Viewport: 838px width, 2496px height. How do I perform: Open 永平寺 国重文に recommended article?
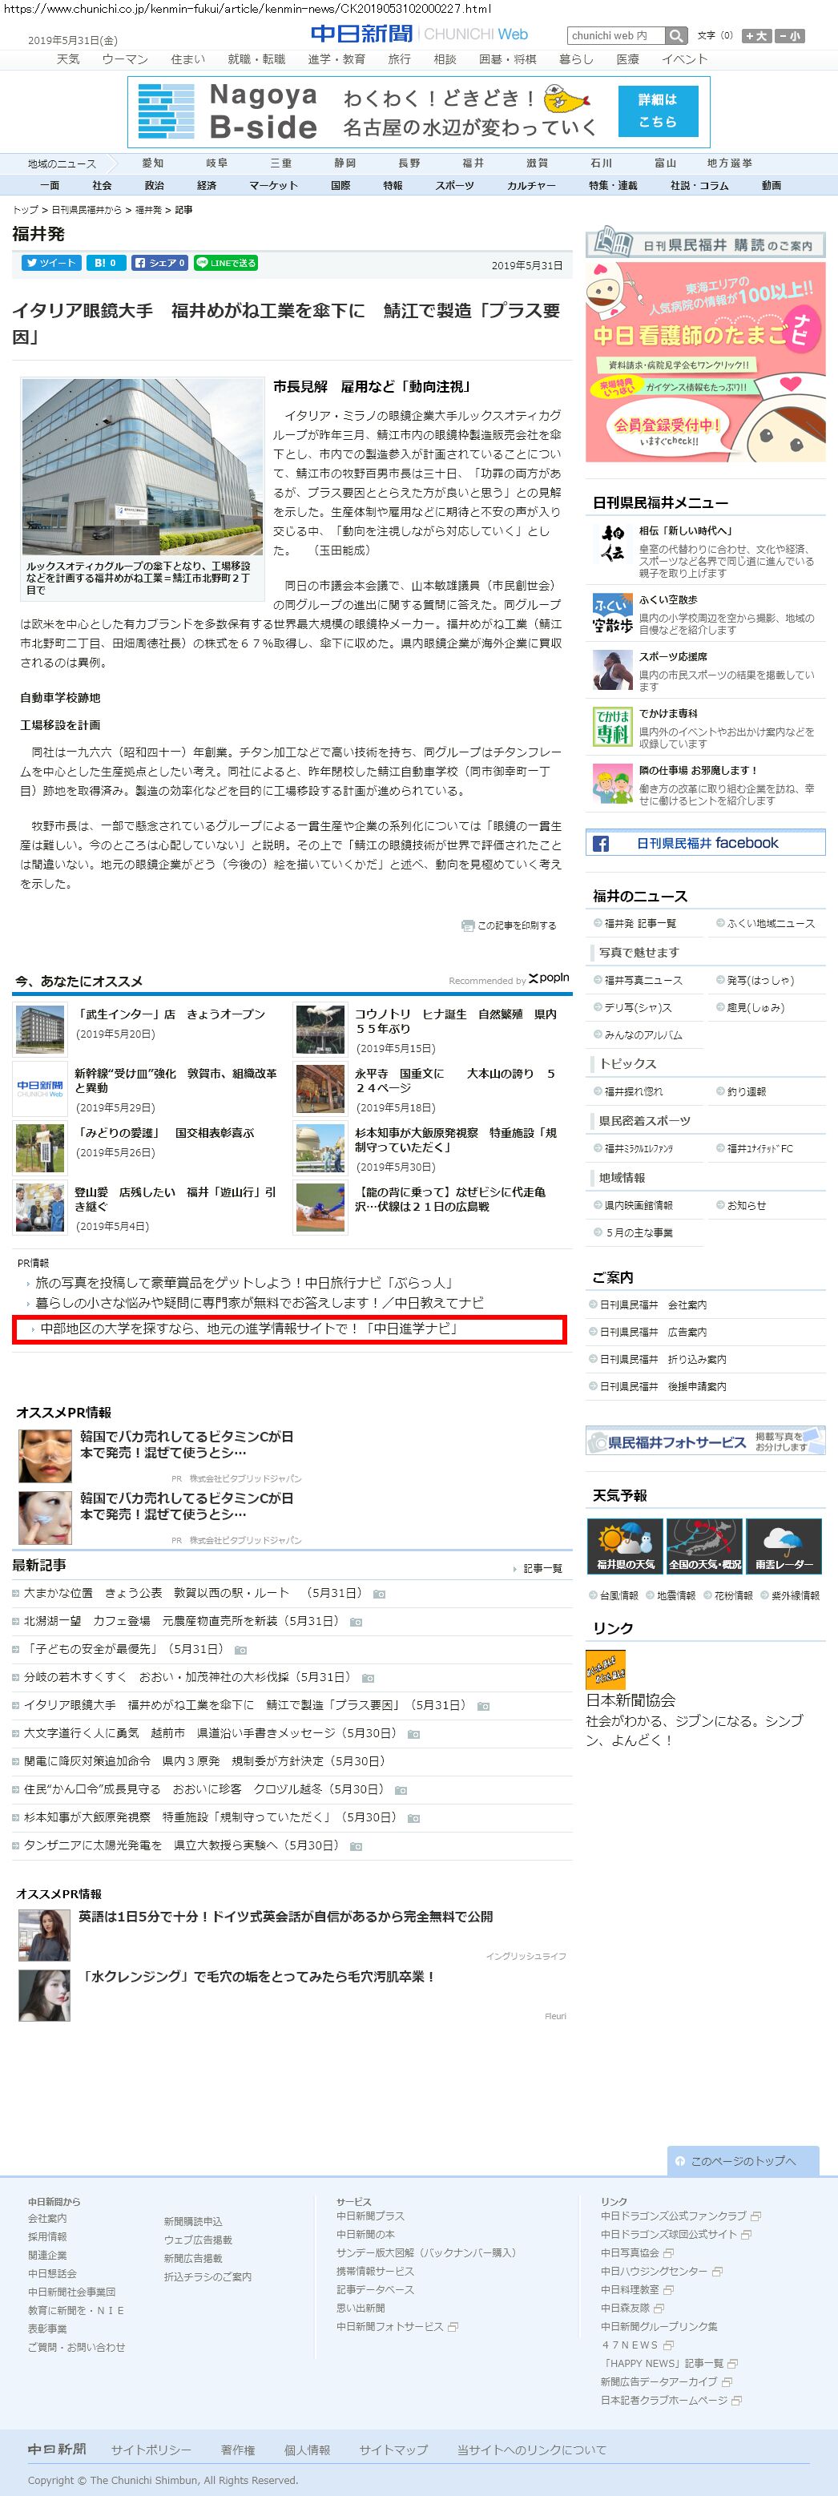pyautogui.click(x=455, y=1080)
